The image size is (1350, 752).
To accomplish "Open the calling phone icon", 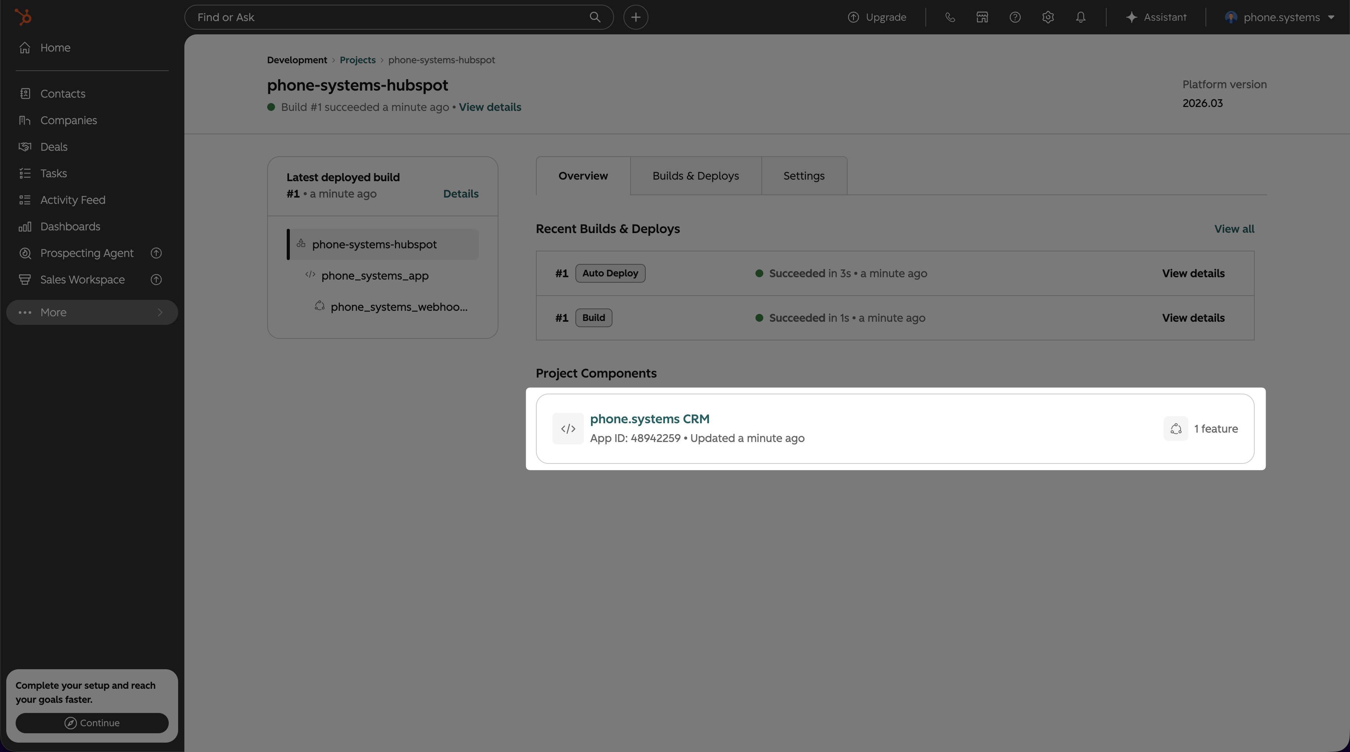I will pyautogui.click(x=950, y=17).
